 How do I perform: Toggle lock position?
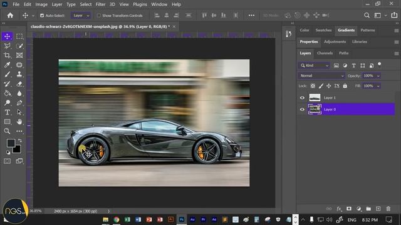[x=328, y=86]
